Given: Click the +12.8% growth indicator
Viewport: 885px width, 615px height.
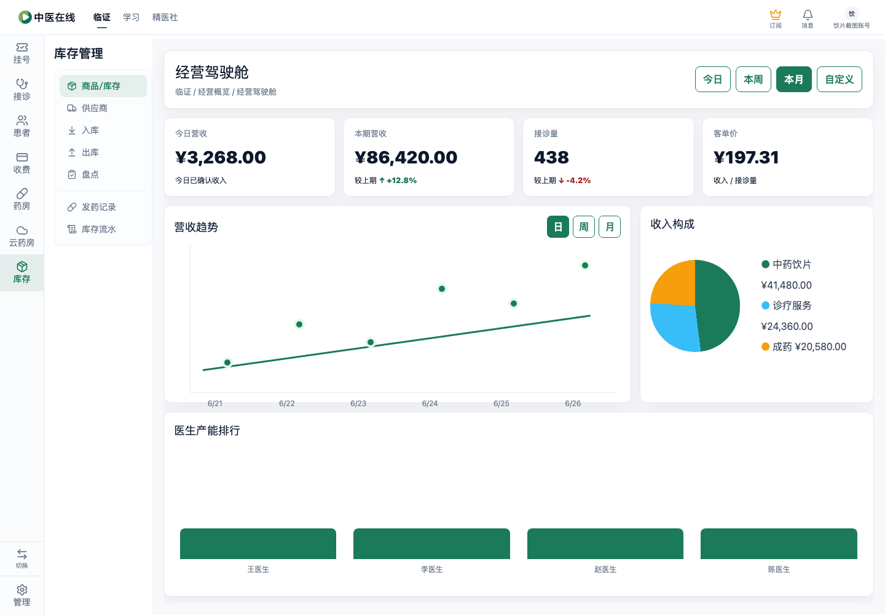Looking at the screenshot, I should click(x=398, y=181).
